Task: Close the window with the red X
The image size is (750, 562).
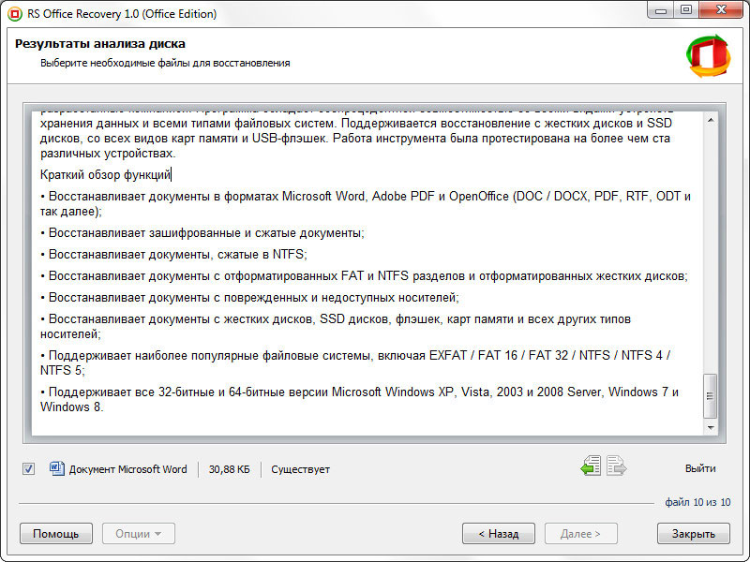Action: coord(722,10)
